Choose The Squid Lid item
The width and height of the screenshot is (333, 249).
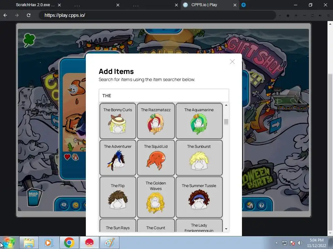(156, 158)
